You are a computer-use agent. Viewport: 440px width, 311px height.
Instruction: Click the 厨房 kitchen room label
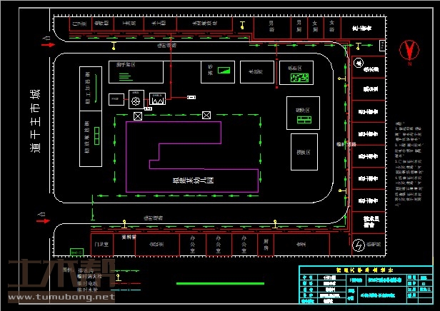(x=265, y=244)
